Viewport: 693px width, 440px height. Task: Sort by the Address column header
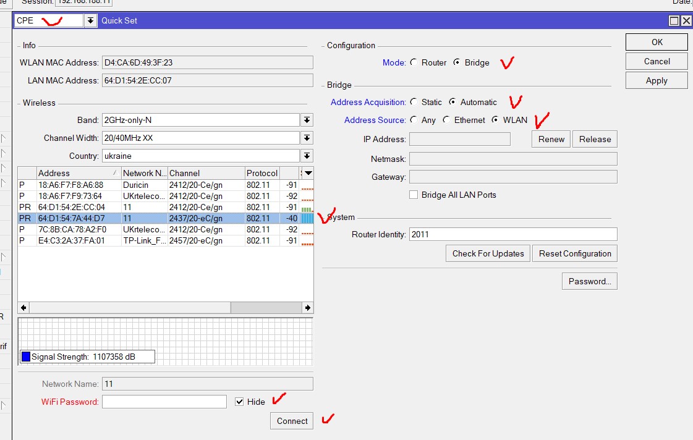point(79,173)
